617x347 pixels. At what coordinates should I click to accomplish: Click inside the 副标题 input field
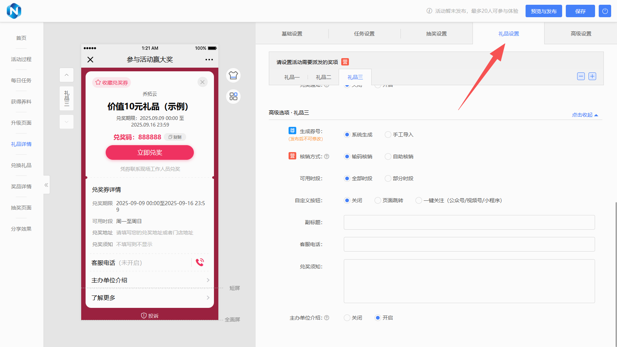coord(469,222)
